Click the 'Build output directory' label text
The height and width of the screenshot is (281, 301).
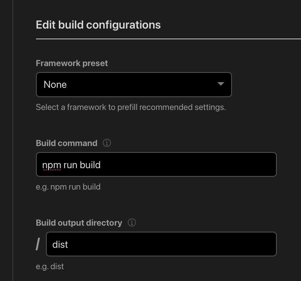point(79,223)
